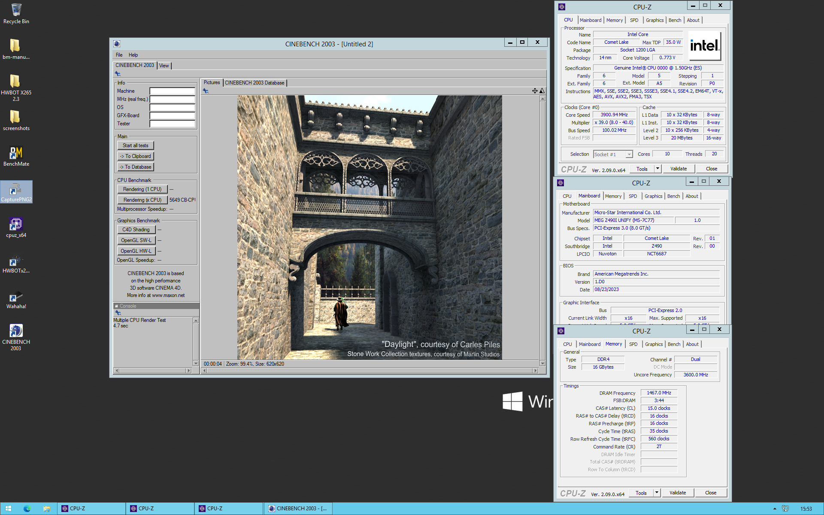
Task: Collapse the Console panel header
Action: point(116,306)
